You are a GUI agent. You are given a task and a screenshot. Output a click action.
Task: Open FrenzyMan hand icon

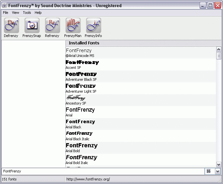point(73,25)
